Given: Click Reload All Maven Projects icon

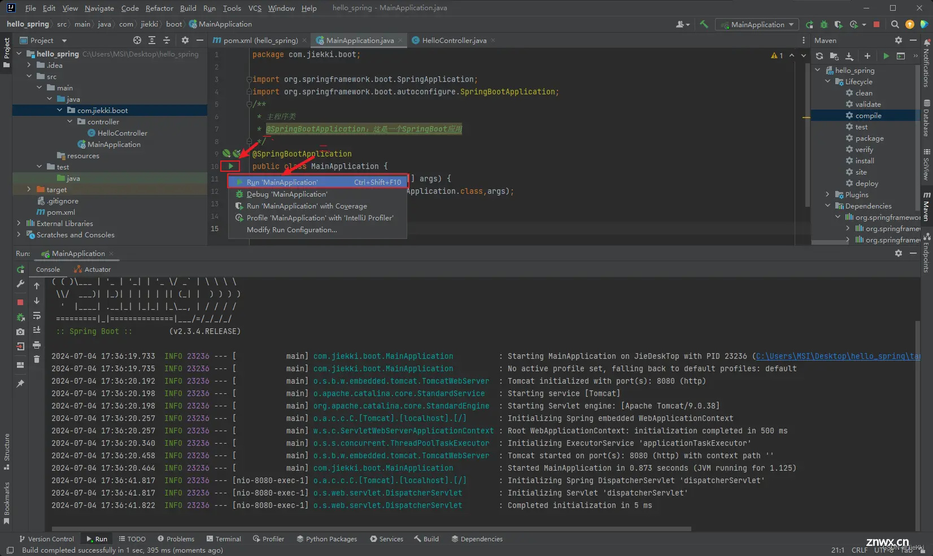Looking at the screenshot, I should coord(819,56).
